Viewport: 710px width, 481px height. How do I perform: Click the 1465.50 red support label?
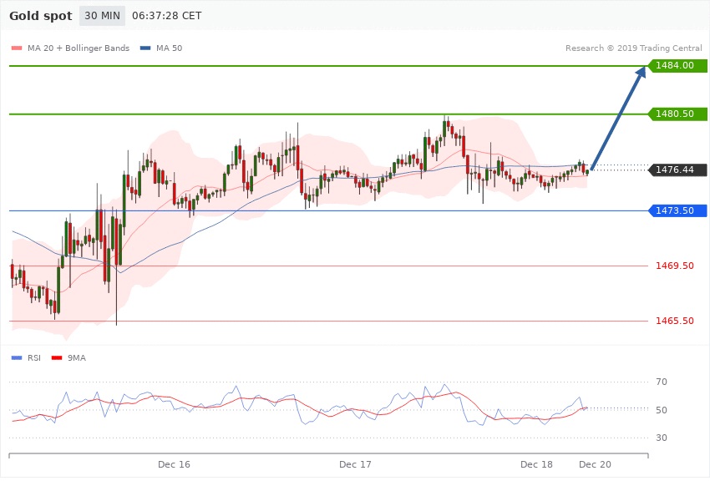[x=677, y=321]
